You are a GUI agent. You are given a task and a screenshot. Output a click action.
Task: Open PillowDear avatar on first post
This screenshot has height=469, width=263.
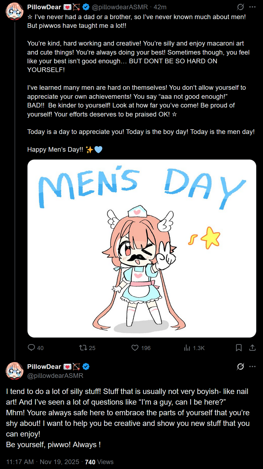15,11
